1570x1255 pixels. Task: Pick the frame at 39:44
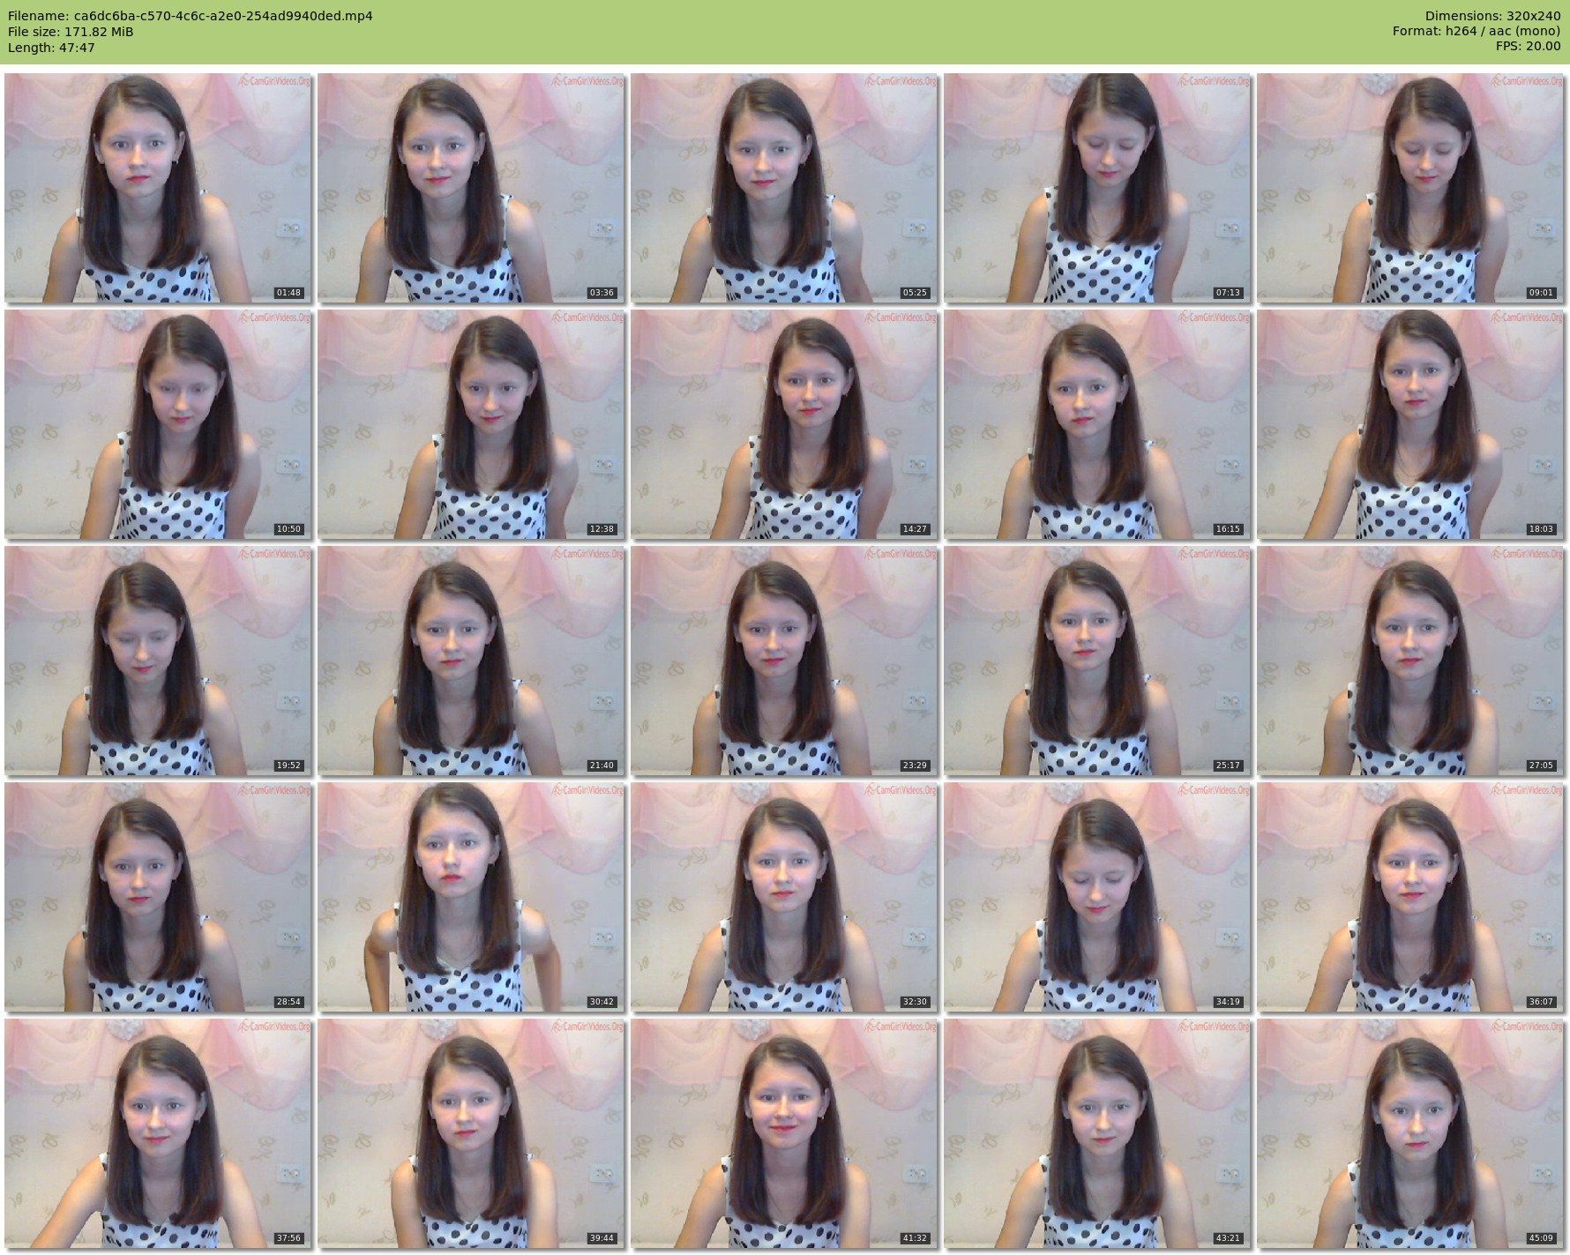click(471, 1133)
